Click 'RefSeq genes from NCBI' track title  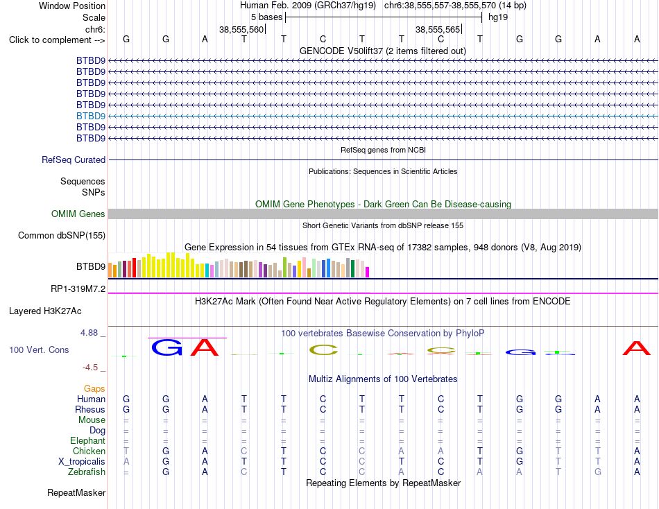tap(384, 150)
